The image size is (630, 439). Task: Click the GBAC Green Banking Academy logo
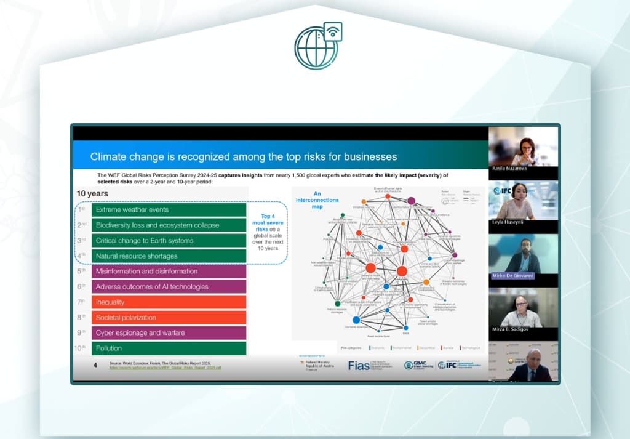tap(418, 365)
